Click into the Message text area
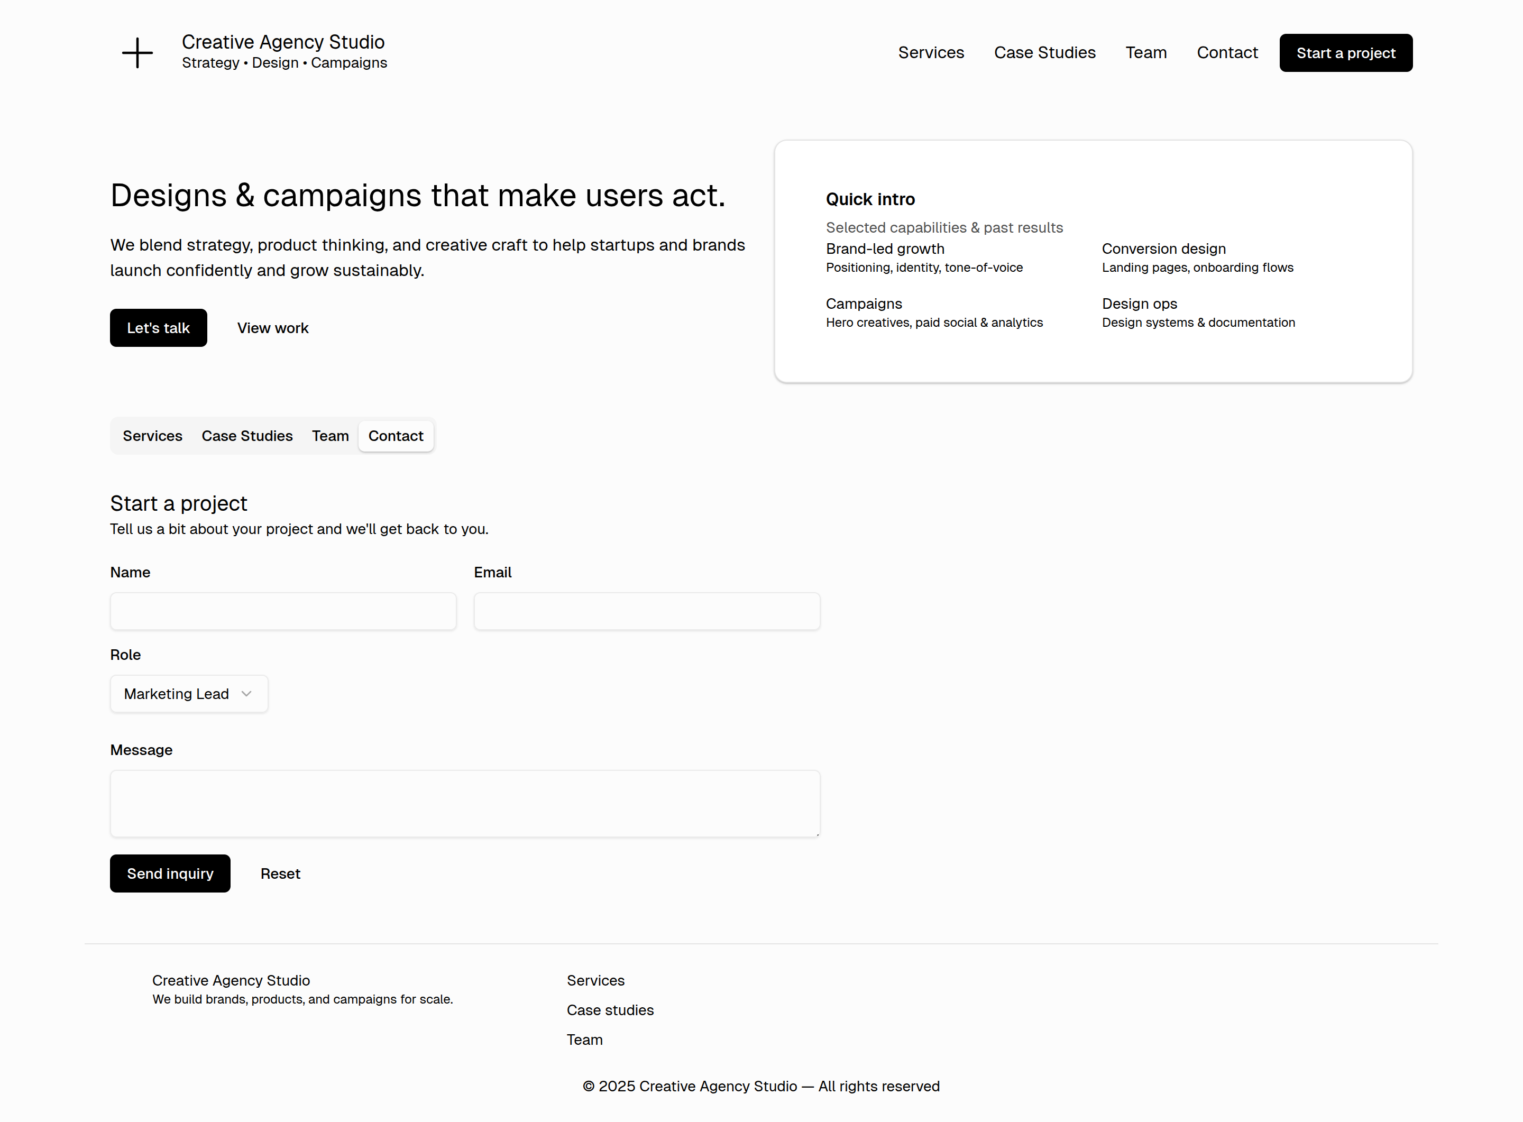This screenshot has height=1122, width=1523. (x=465, y=804)
